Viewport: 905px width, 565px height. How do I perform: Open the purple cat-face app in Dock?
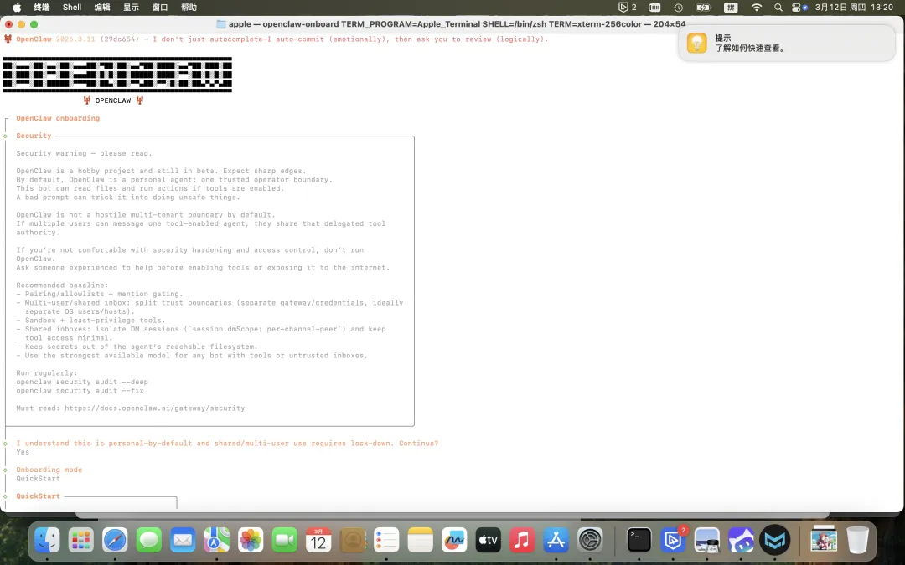point(741,540)
